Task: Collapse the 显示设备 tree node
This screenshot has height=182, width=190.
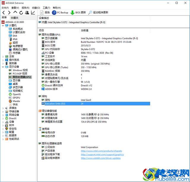Action: tap(3, 67)
